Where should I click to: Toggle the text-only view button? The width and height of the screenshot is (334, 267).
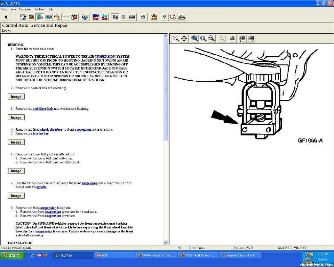point(124,17)
